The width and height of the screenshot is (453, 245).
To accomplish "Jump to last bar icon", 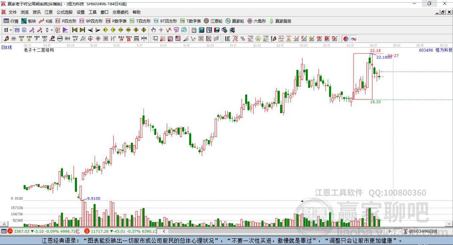I will pyautogui.click(x=82, y=30).
